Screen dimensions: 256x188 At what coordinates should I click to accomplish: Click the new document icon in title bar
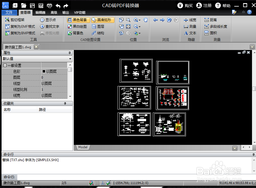pyautogui.click(x=15, y=5)
